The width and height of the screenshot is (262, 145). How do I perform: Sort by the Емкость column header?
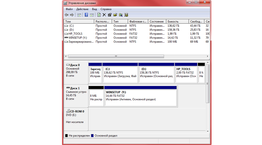[x=178, y=21]
